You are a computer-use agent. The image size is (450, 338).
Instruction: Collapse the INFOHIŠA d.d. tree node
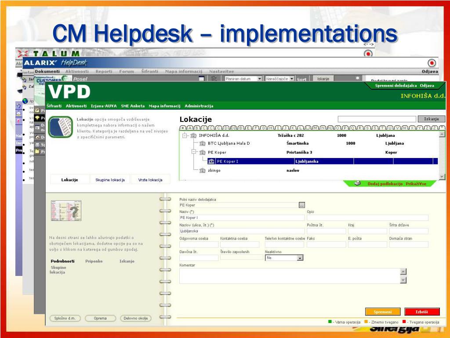pos(185,136)
